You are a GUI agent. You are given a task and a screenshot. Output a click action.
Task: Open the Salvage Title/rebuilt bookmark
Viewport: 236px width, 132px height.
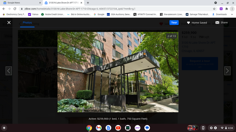[198, 14]
